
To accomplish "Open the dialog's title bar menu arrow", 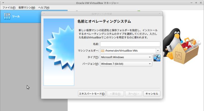I will tap(44, 14).
